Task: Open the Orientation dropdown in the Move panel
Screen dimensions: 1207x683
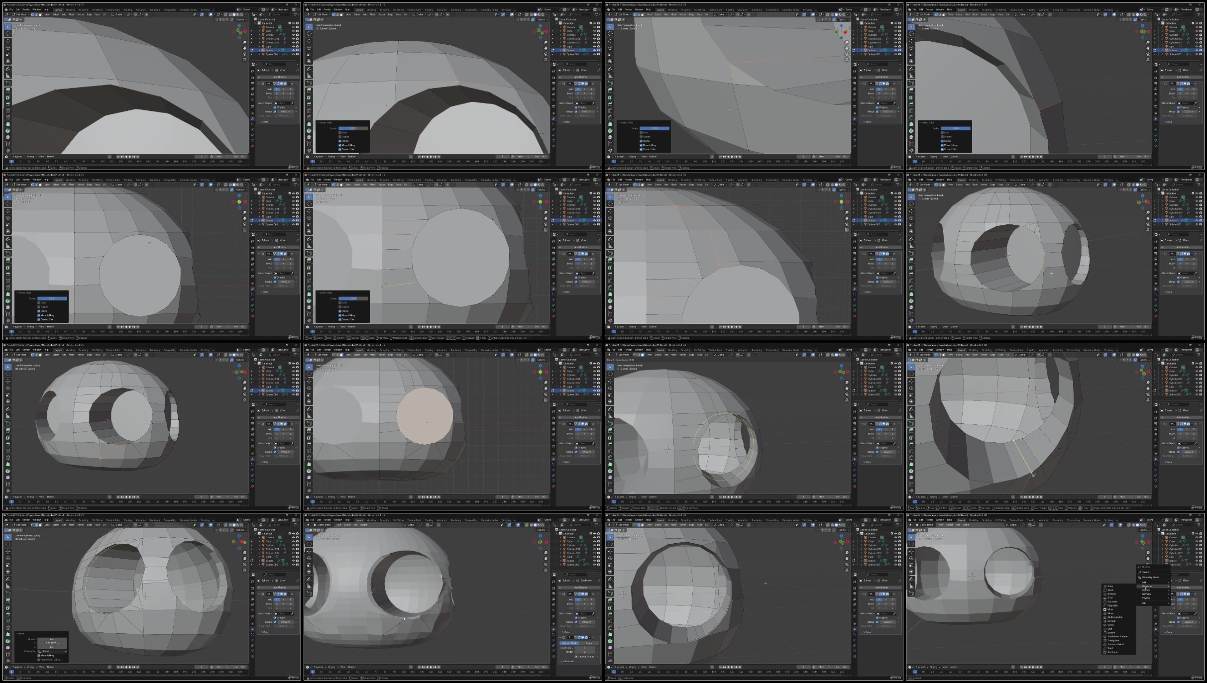Action: pos(52,651)
